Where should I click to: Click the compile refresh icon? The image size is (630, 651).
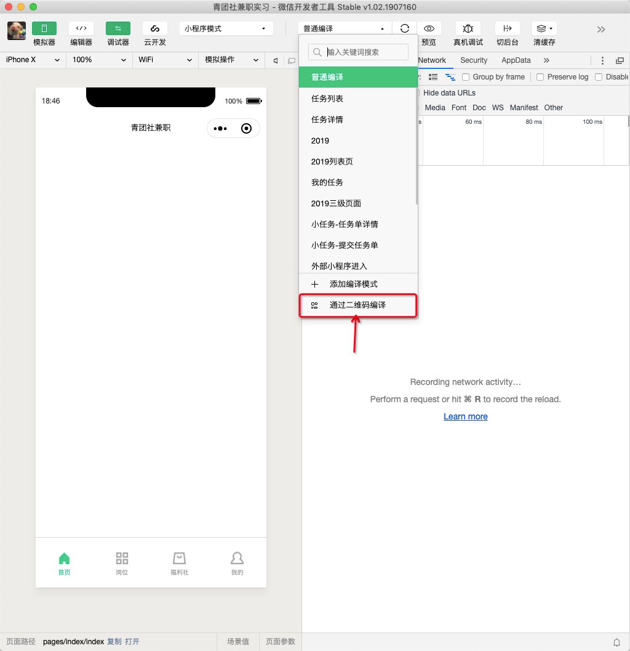point(405,28)
